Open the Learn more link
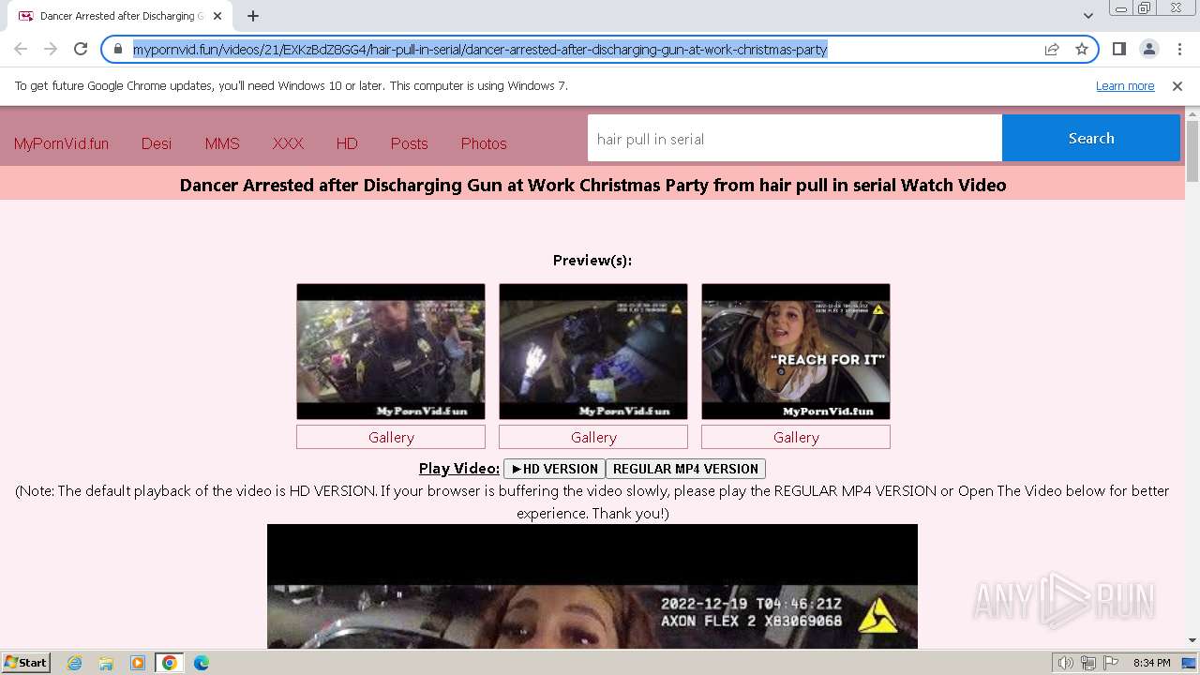This screenshot has width=1200, height=675. tap(1125, 86)
